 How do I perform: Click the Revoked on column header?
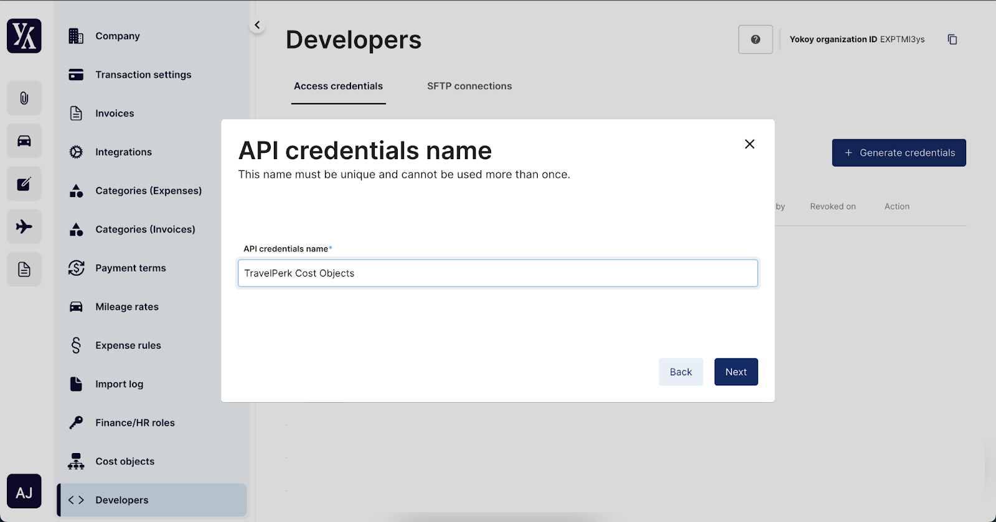tap(833, 207)
